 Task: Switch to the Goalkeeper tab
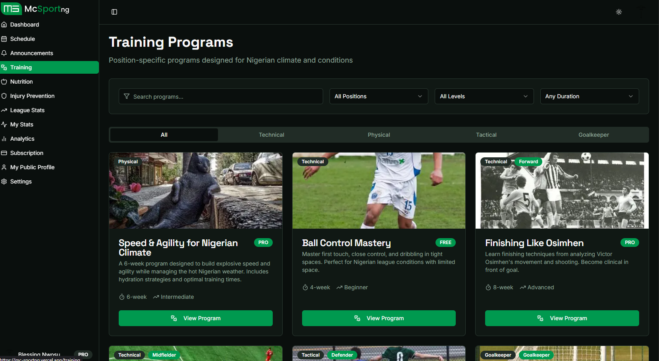[593, 135]
